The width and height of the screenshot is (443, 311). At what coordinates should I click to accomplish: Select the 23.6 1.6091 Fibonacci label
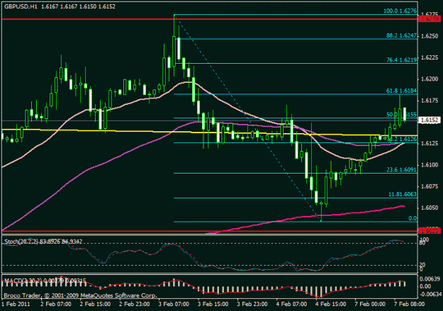click(x=401, y=170)
